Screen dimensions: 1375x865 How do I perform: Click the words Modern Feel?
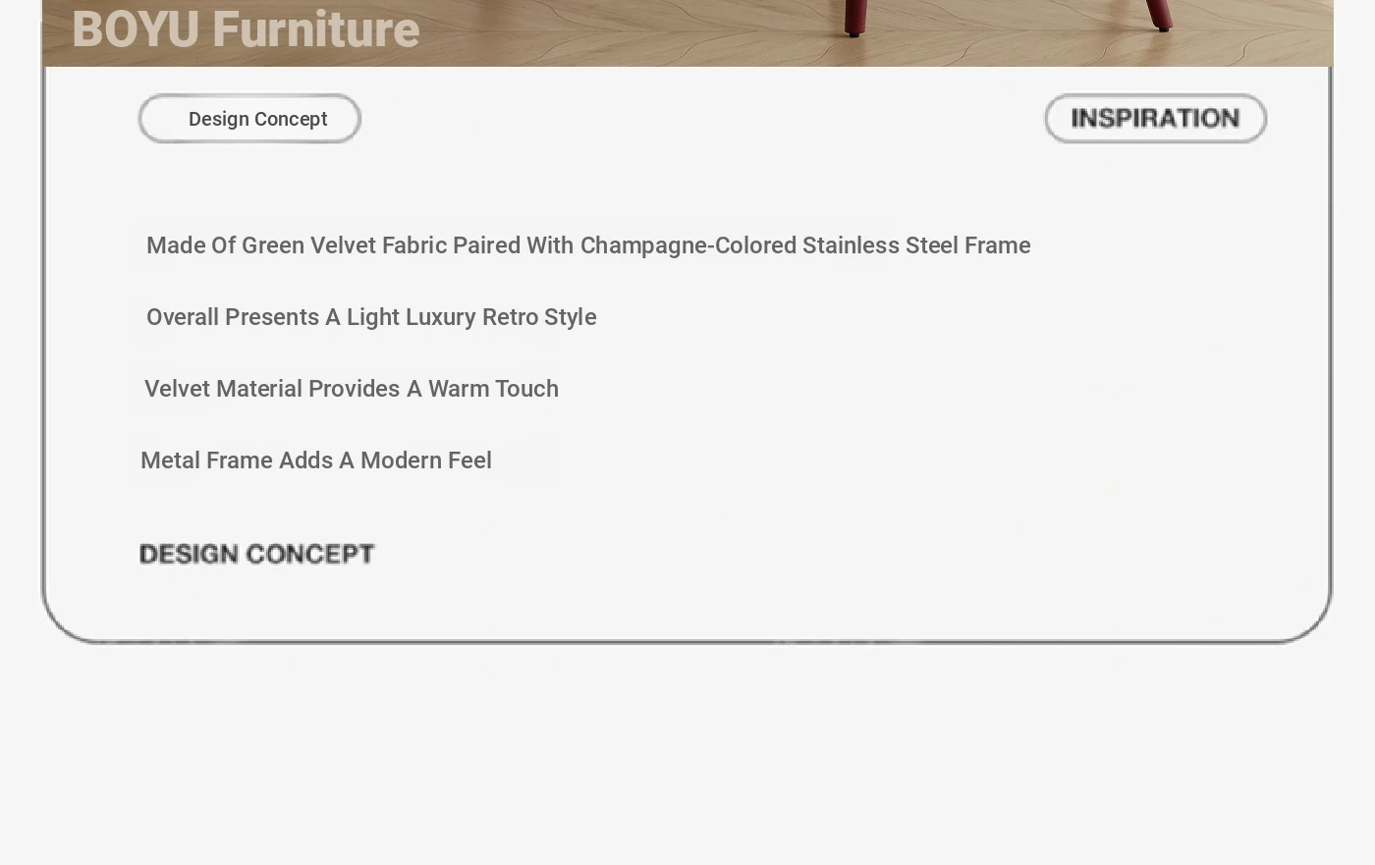tap(426, 460)
